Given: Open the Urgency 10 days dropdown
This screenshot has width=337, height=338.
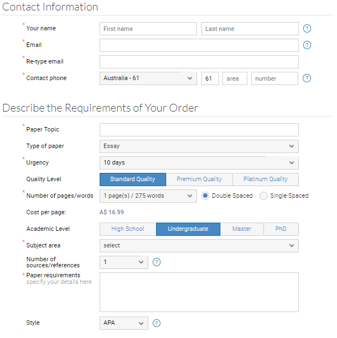Looking at the screenshot, I should pos(199,163).
